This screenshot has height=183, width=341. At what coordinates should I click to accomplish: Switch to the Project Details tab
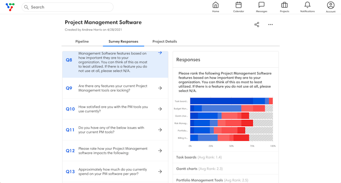point(165,41)
